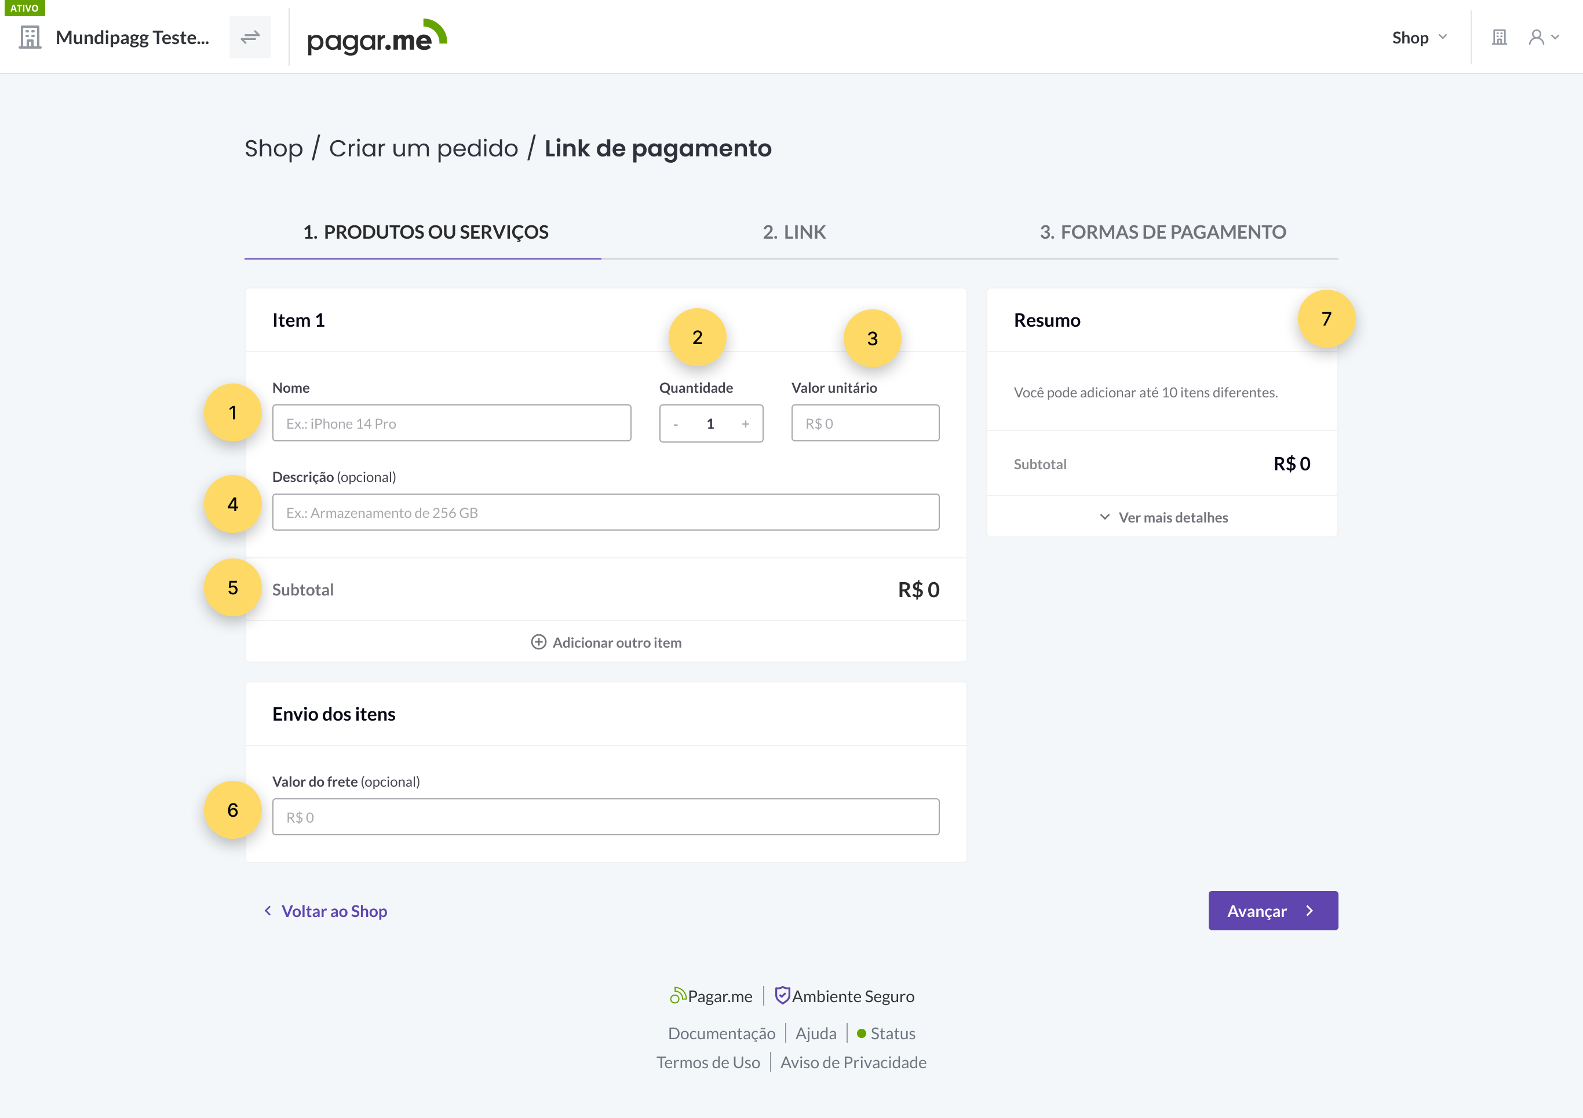Screen dimensions: 1583x1118
Task: Go to Shop breadcrumb link
Action: point(273,148)
